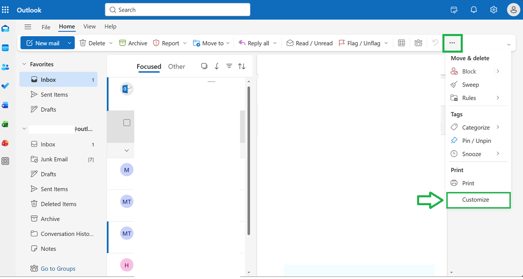This screenshot has height=279, width=523.
Task: Click the Quick steps ribbon icon
Action: (x=401, y=43)
